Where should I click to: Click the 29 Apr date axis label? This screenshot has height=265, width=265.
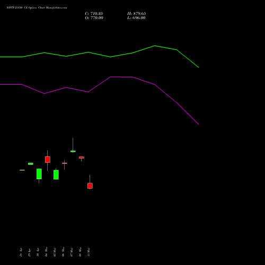click(29, 252)
